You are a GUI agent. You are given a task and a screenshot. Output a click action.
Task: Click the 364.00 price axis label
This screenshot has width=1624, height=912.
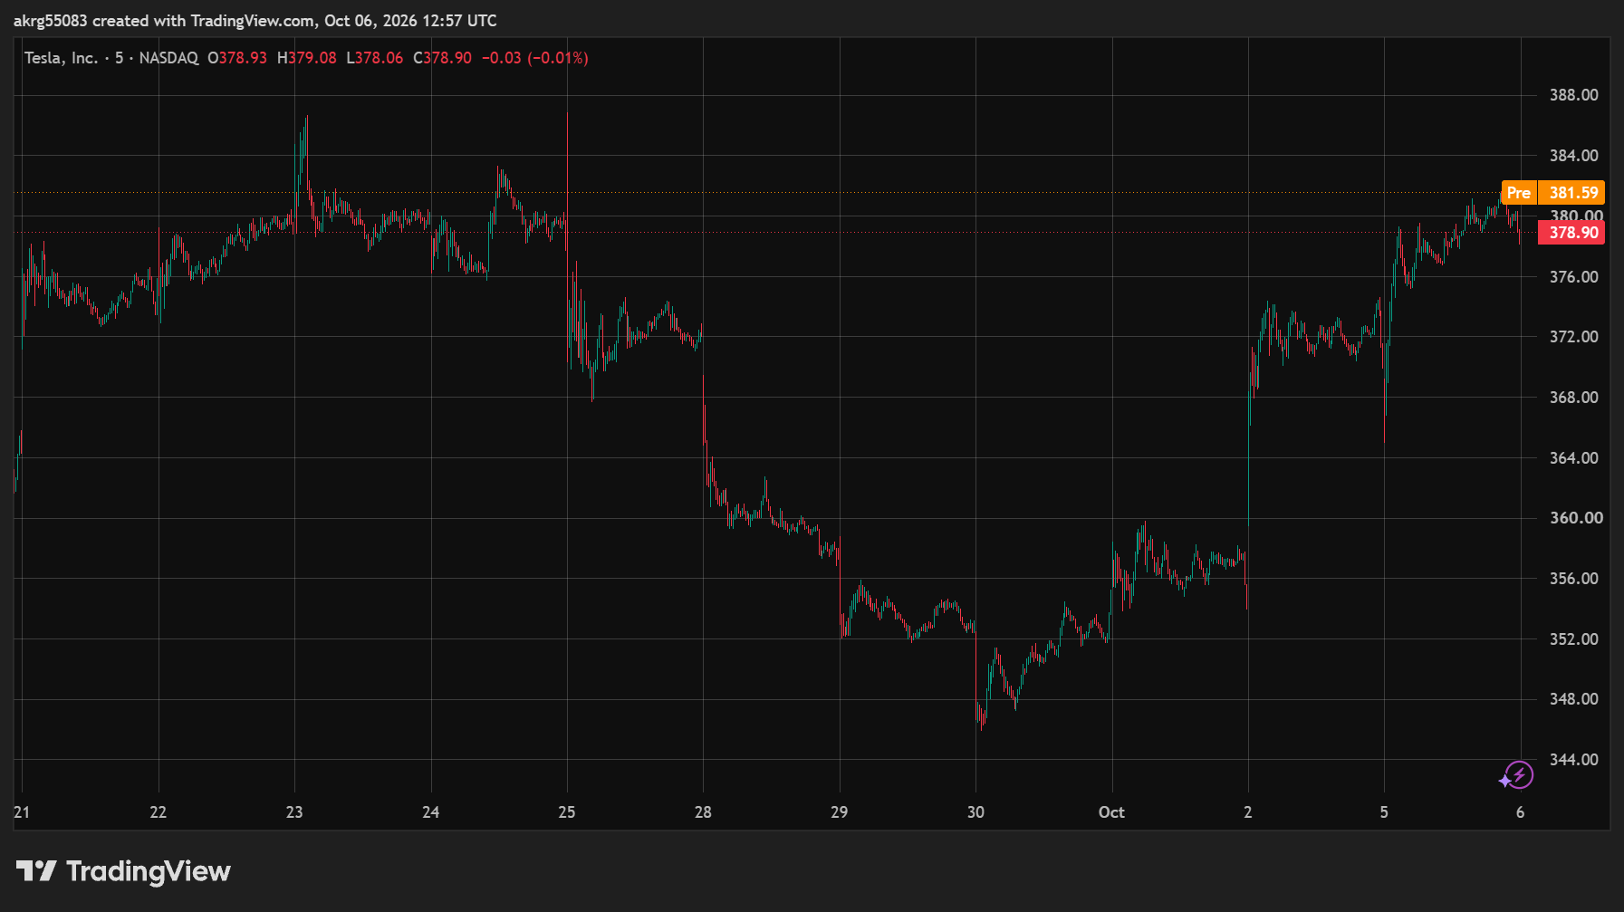click(1573, 458)
